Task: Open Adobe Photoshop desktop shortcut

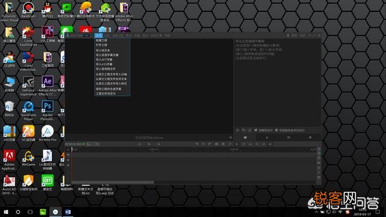Action: tap(48, 110)
